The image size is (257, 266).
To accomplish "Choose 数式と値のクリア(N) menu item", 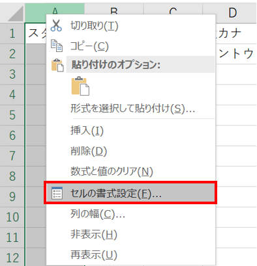I will click(130, 172).
